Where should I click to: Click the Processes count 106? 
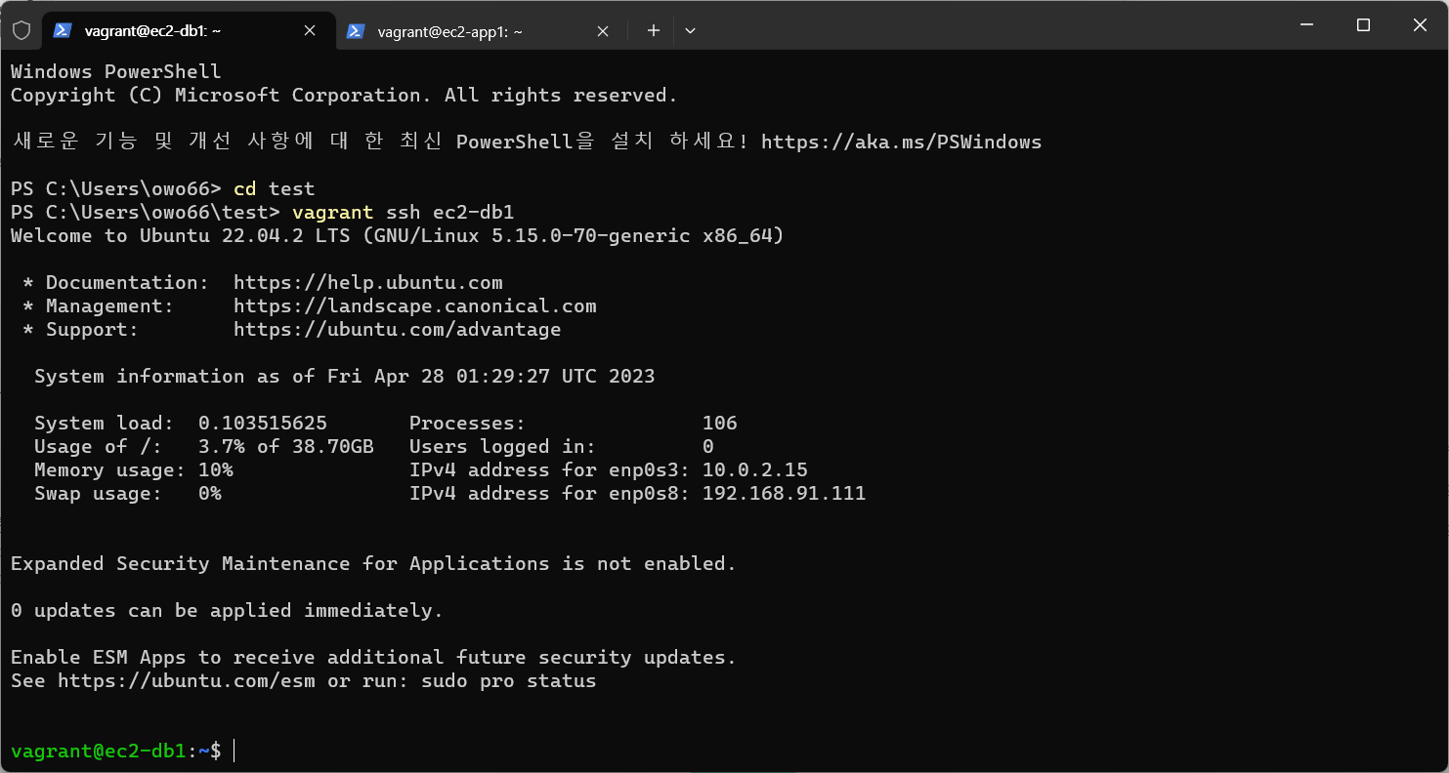(x=720, y=424)
